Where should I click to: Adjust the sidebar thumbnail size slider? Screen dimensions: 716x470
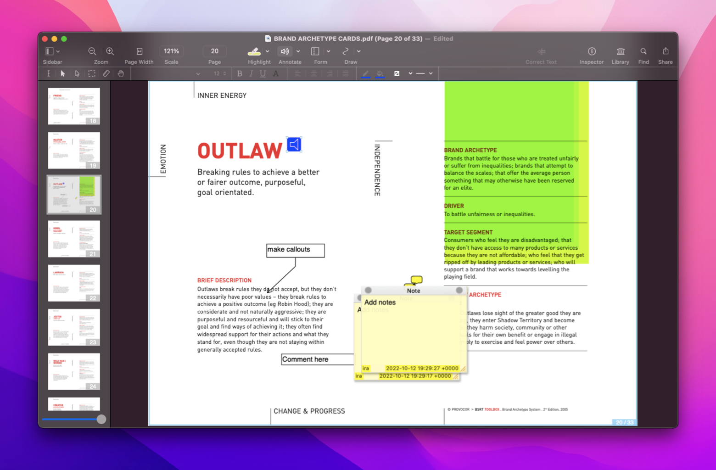click(x=101, y=419)
